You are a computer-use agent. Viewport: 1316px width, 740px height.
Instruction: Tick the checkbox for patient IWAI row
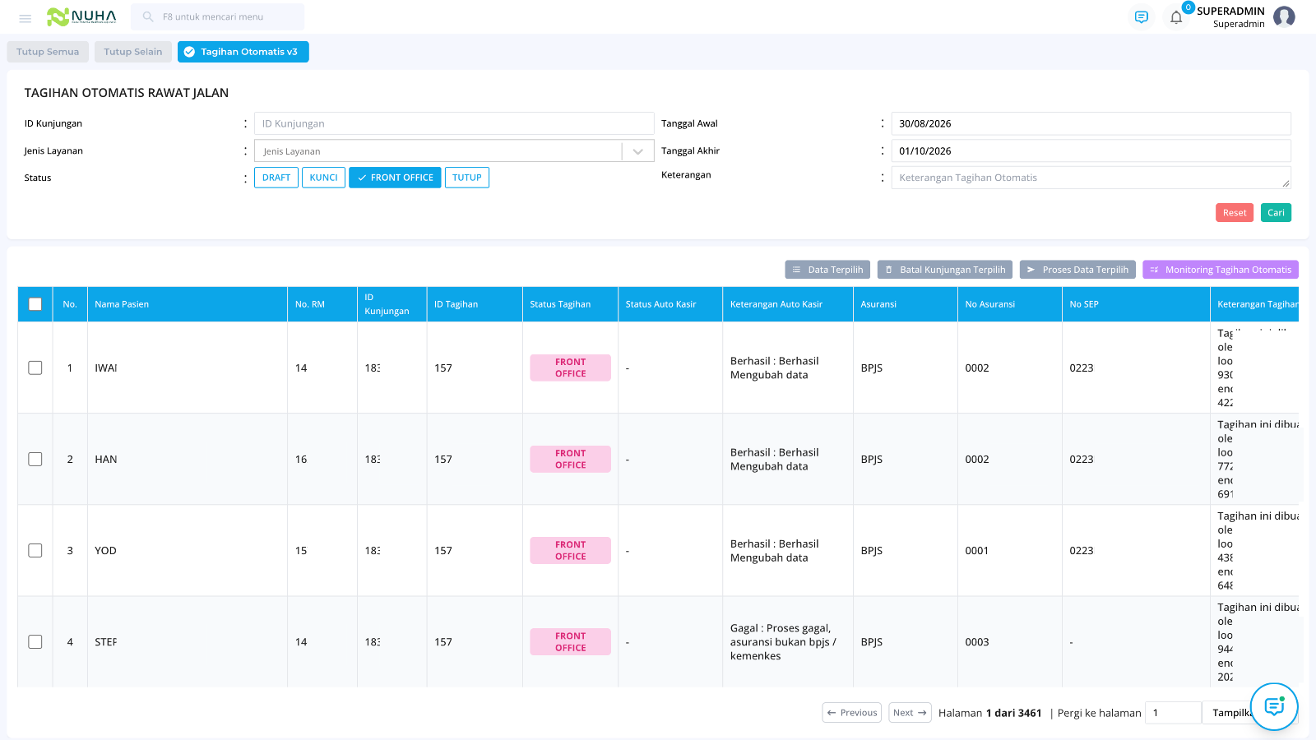35,368
